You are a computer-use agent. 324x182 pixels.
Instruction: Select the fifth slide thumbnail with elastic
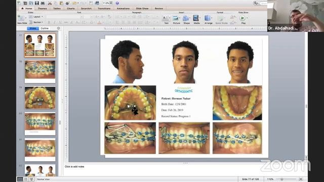click(40, 150)
